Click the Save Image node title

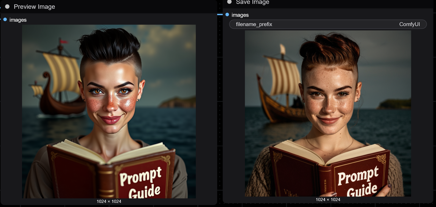tap(252, 2)
